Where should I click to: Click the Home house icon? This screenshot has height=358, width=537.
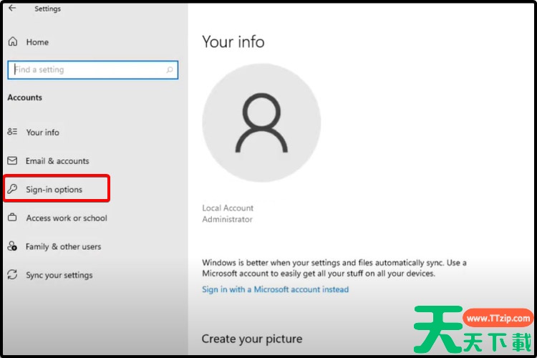(13, 42)
